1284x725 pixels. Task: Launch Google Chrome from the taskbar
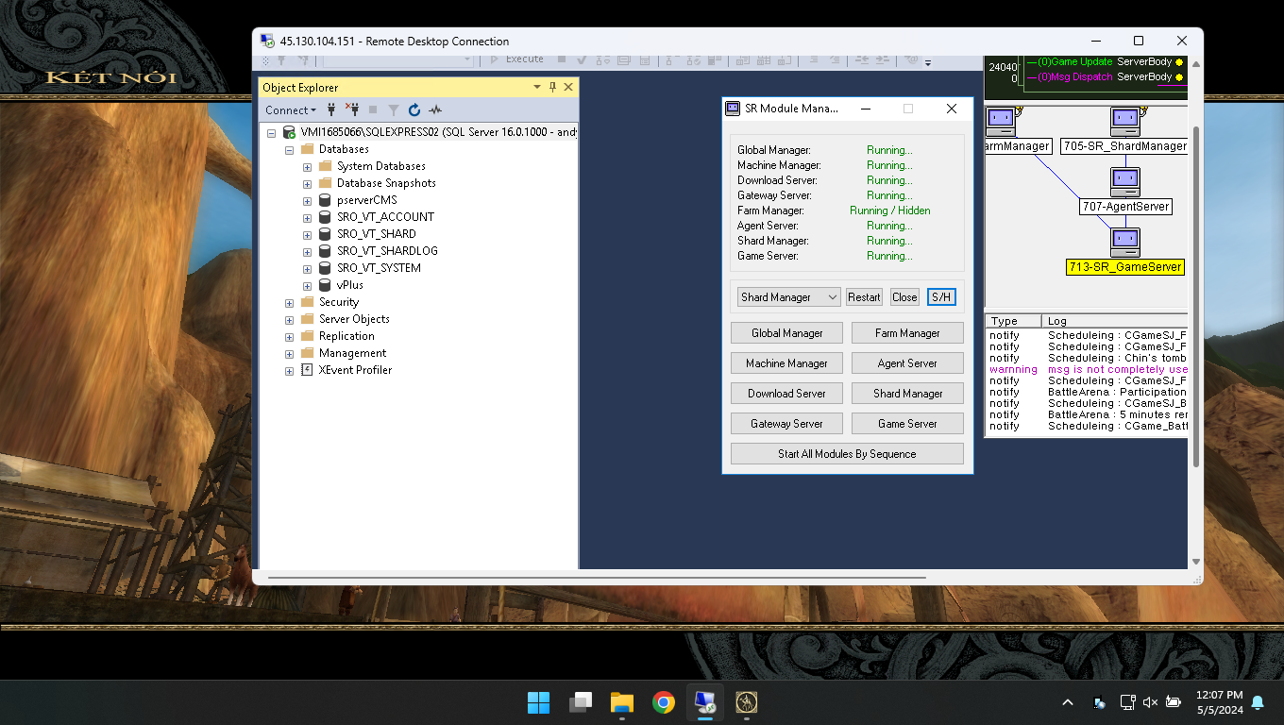[664, 702]
